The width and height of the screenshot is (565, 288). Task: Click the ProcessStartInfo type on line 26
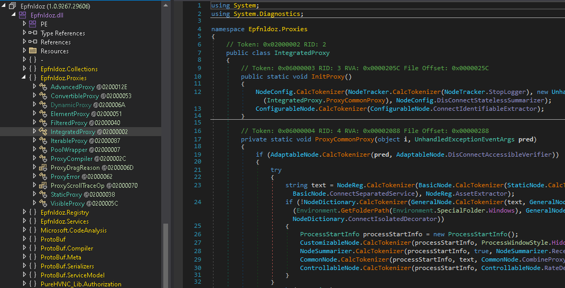(x=330, y=234)
